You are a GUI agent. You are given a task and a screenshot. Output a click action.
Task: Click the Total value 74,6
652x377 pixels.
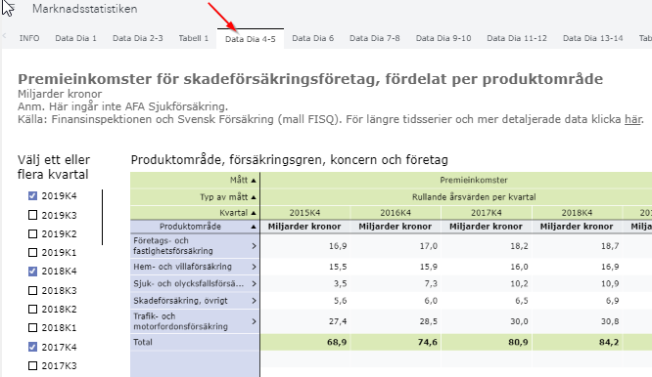[x=428, y=343]
